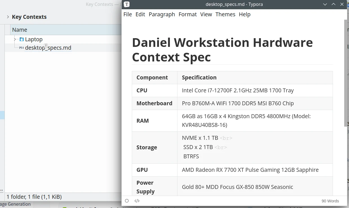Open the File menu in Typora
The height and width of the screenshot is (208, 349).
click(128, 14)
